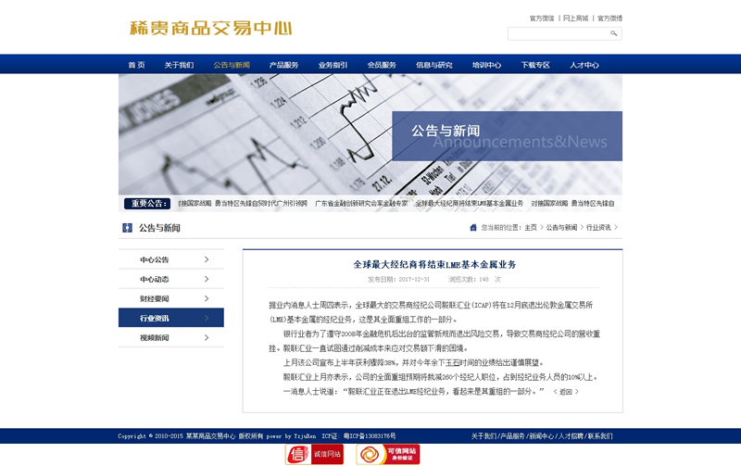Go to 关于我们 in the top navigation
The width and height of the screenshot is (741, 466).
179,65
